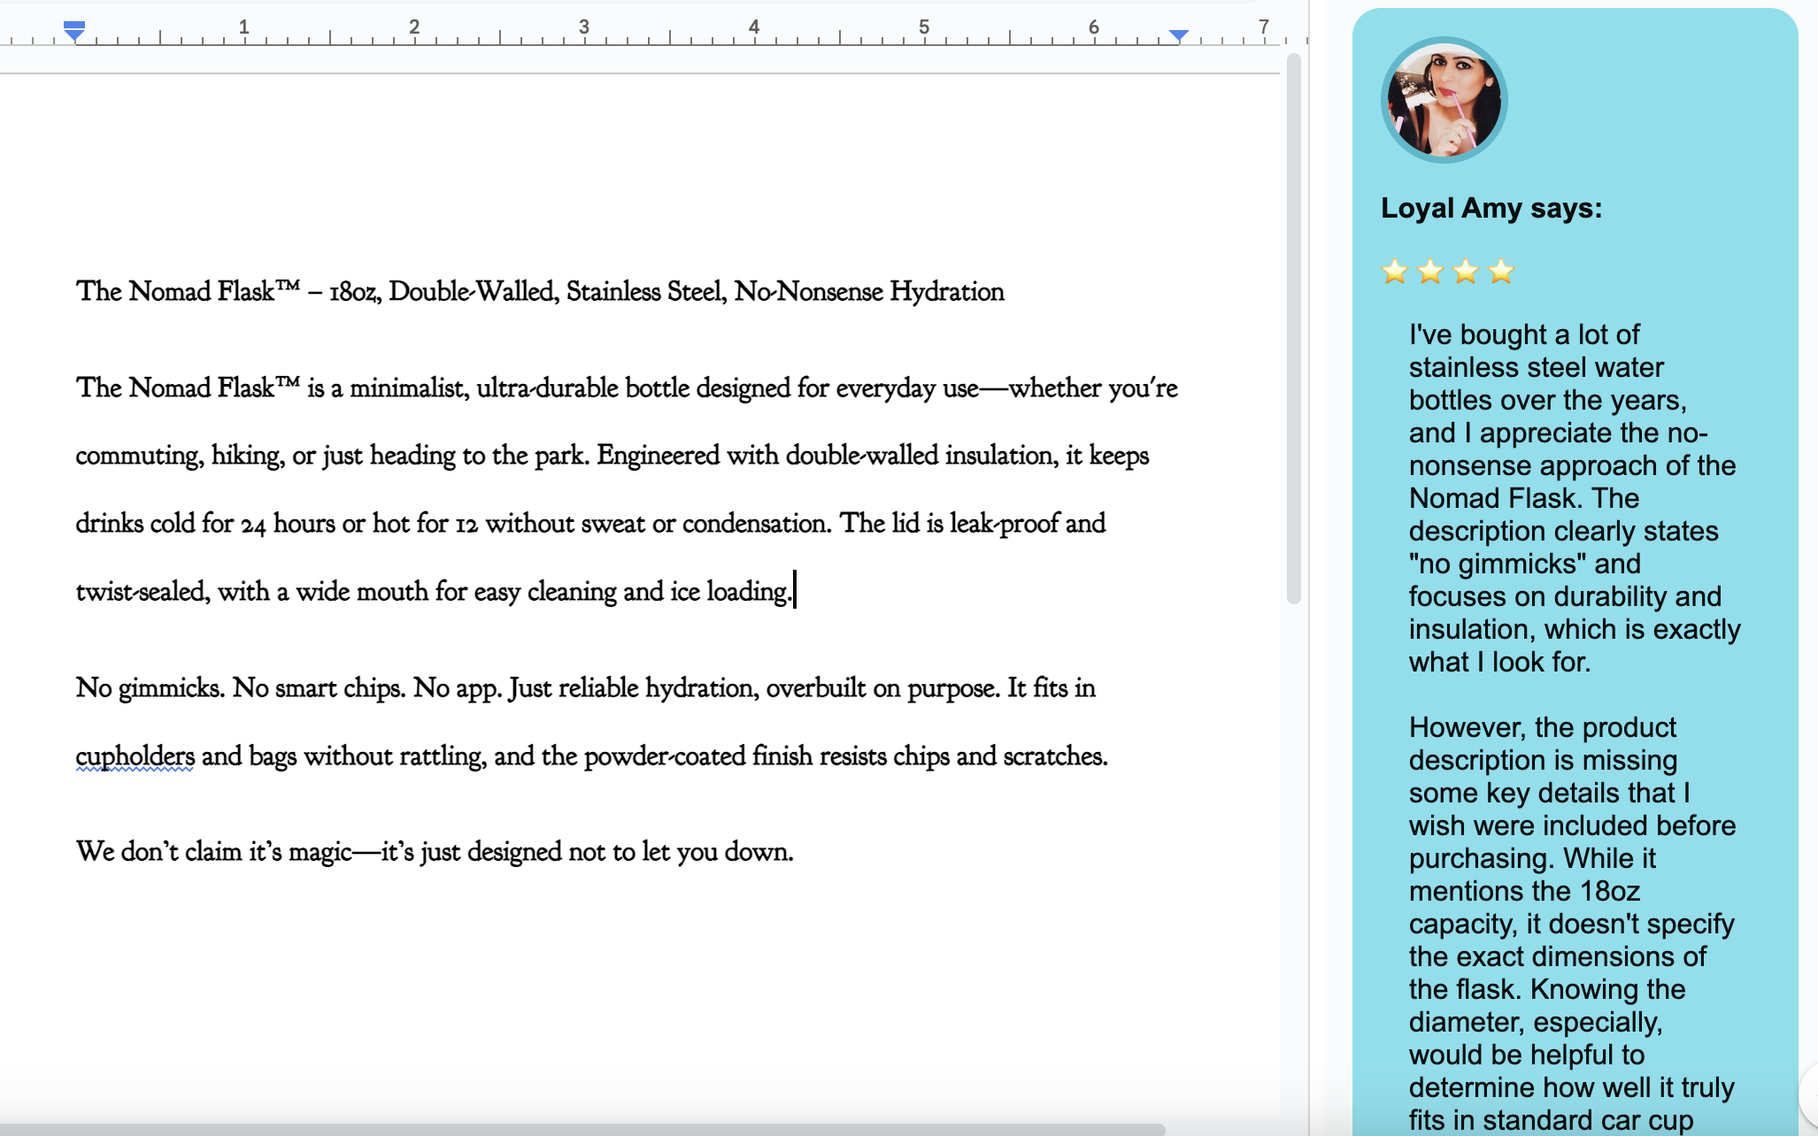The height and width of the screenshot is (1136, 1818).
Task: Place cursor in the Nomad Flask title line
Action: click(540, 292)
